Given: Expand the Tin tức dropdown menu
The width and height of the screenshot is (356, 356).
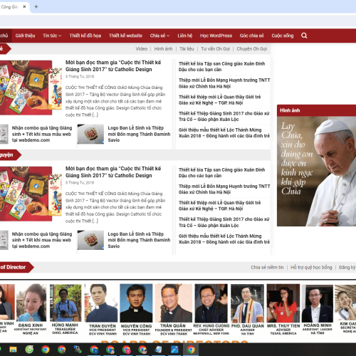Looking at the screenshot, I should [x=52, y=36].
